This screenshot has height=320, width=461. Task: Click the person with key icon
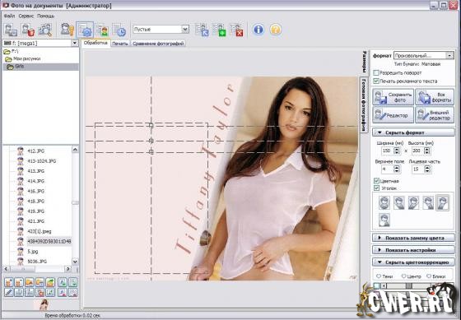point(68,30)
